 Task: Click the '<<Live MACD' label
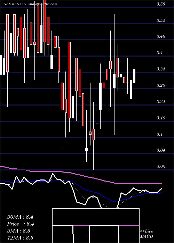click(147, 234)
